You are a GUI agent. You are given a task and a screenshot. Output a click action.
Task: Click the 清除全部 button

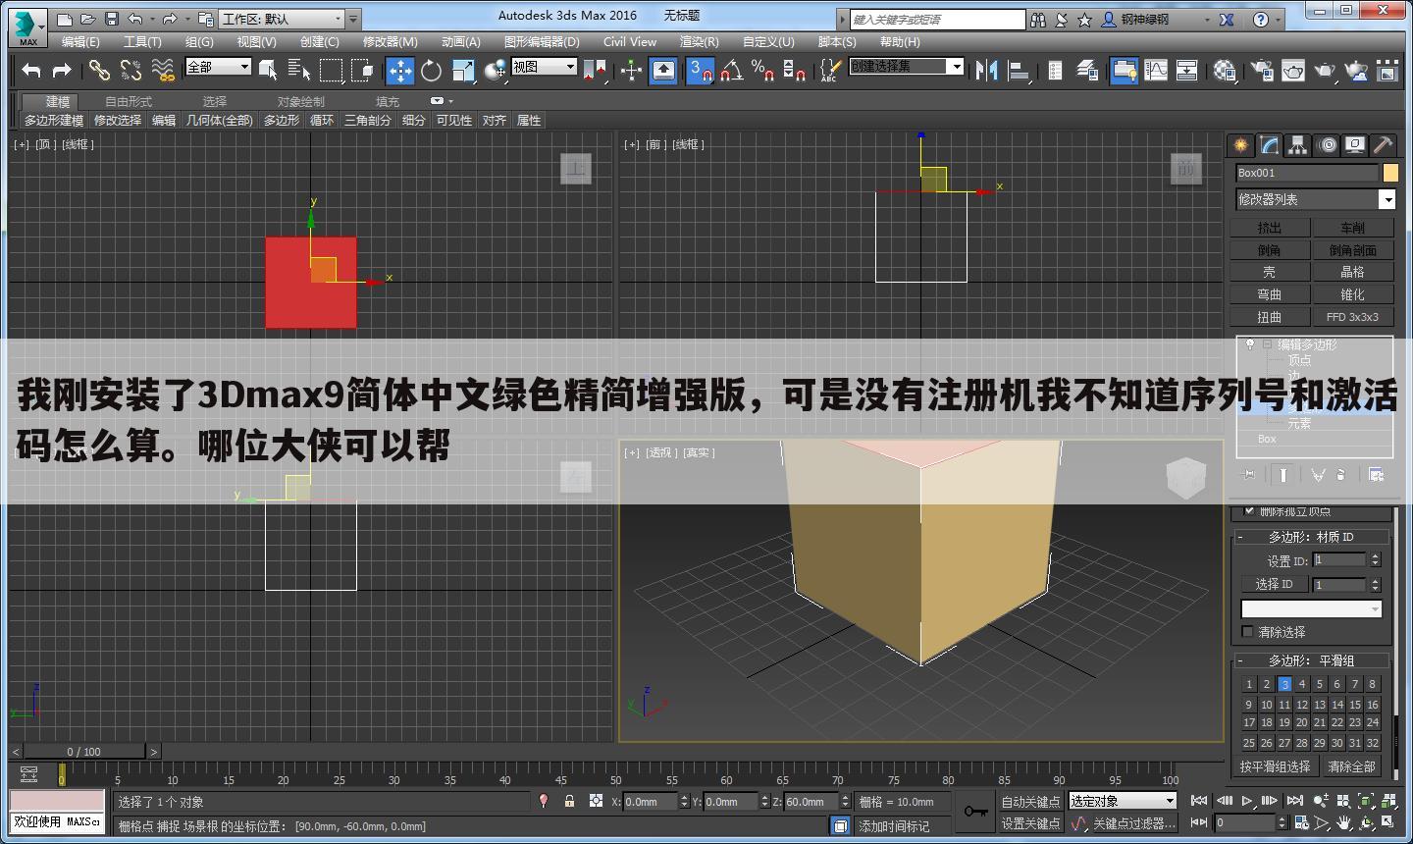point(1351,766)
